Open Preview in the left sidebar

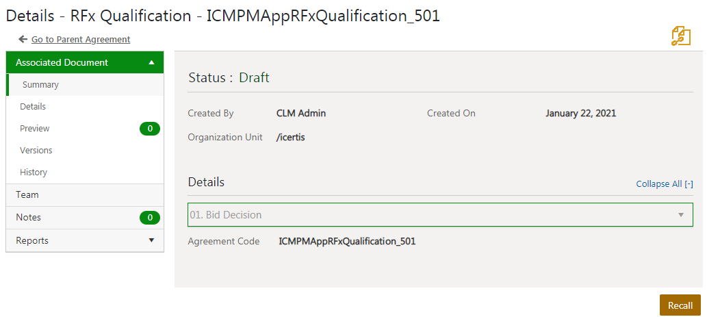pyautogui.click(x=35, y=129)
